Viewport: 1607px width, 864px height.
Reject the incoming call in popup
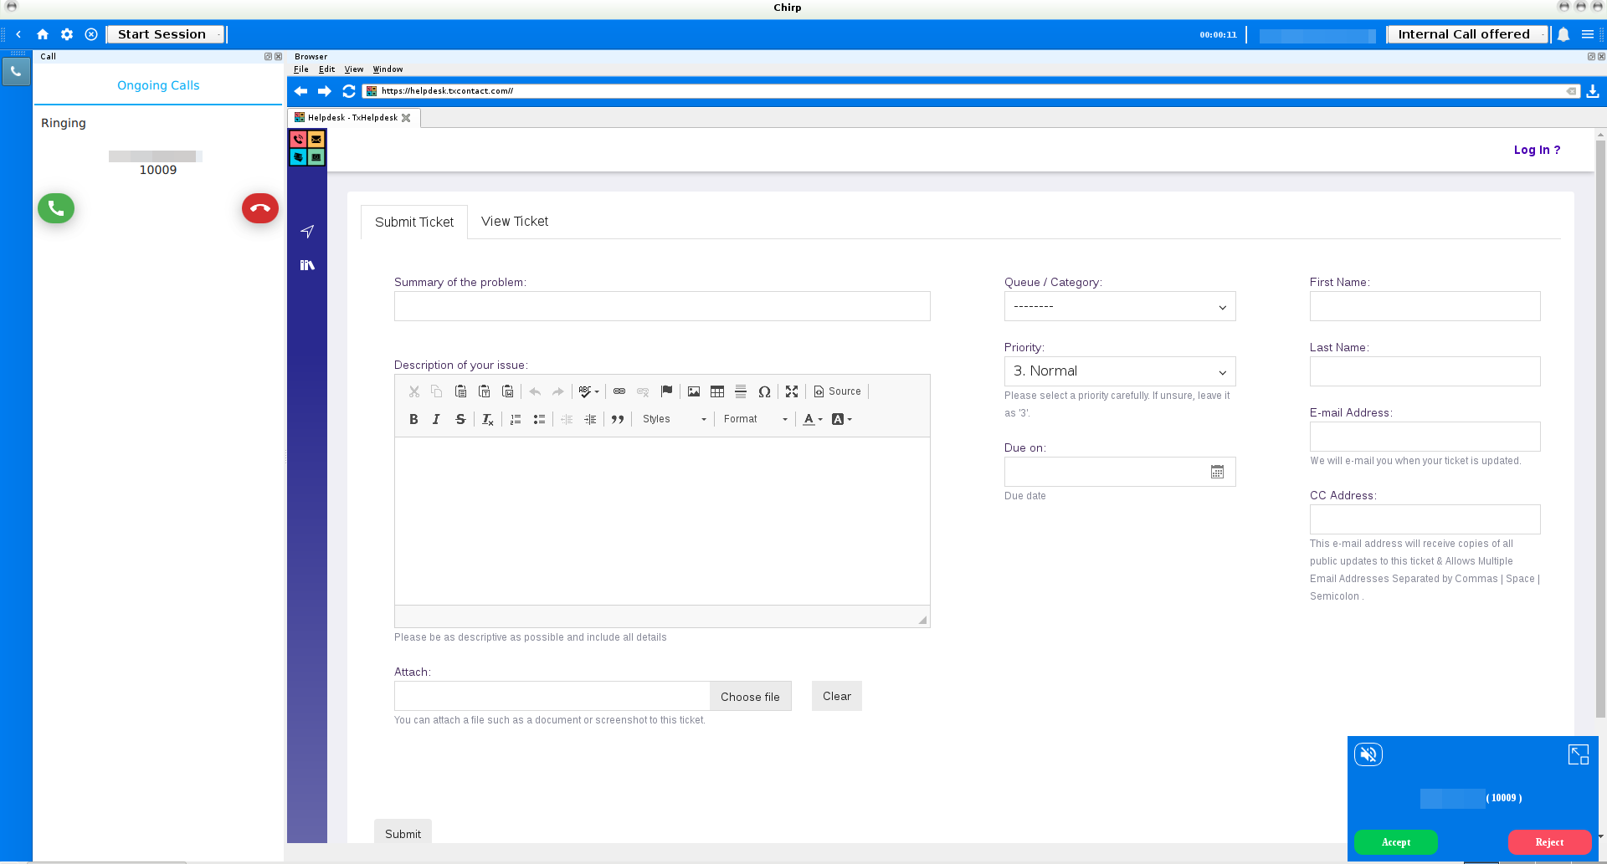pyautogui.click(x=1549, y=842)
